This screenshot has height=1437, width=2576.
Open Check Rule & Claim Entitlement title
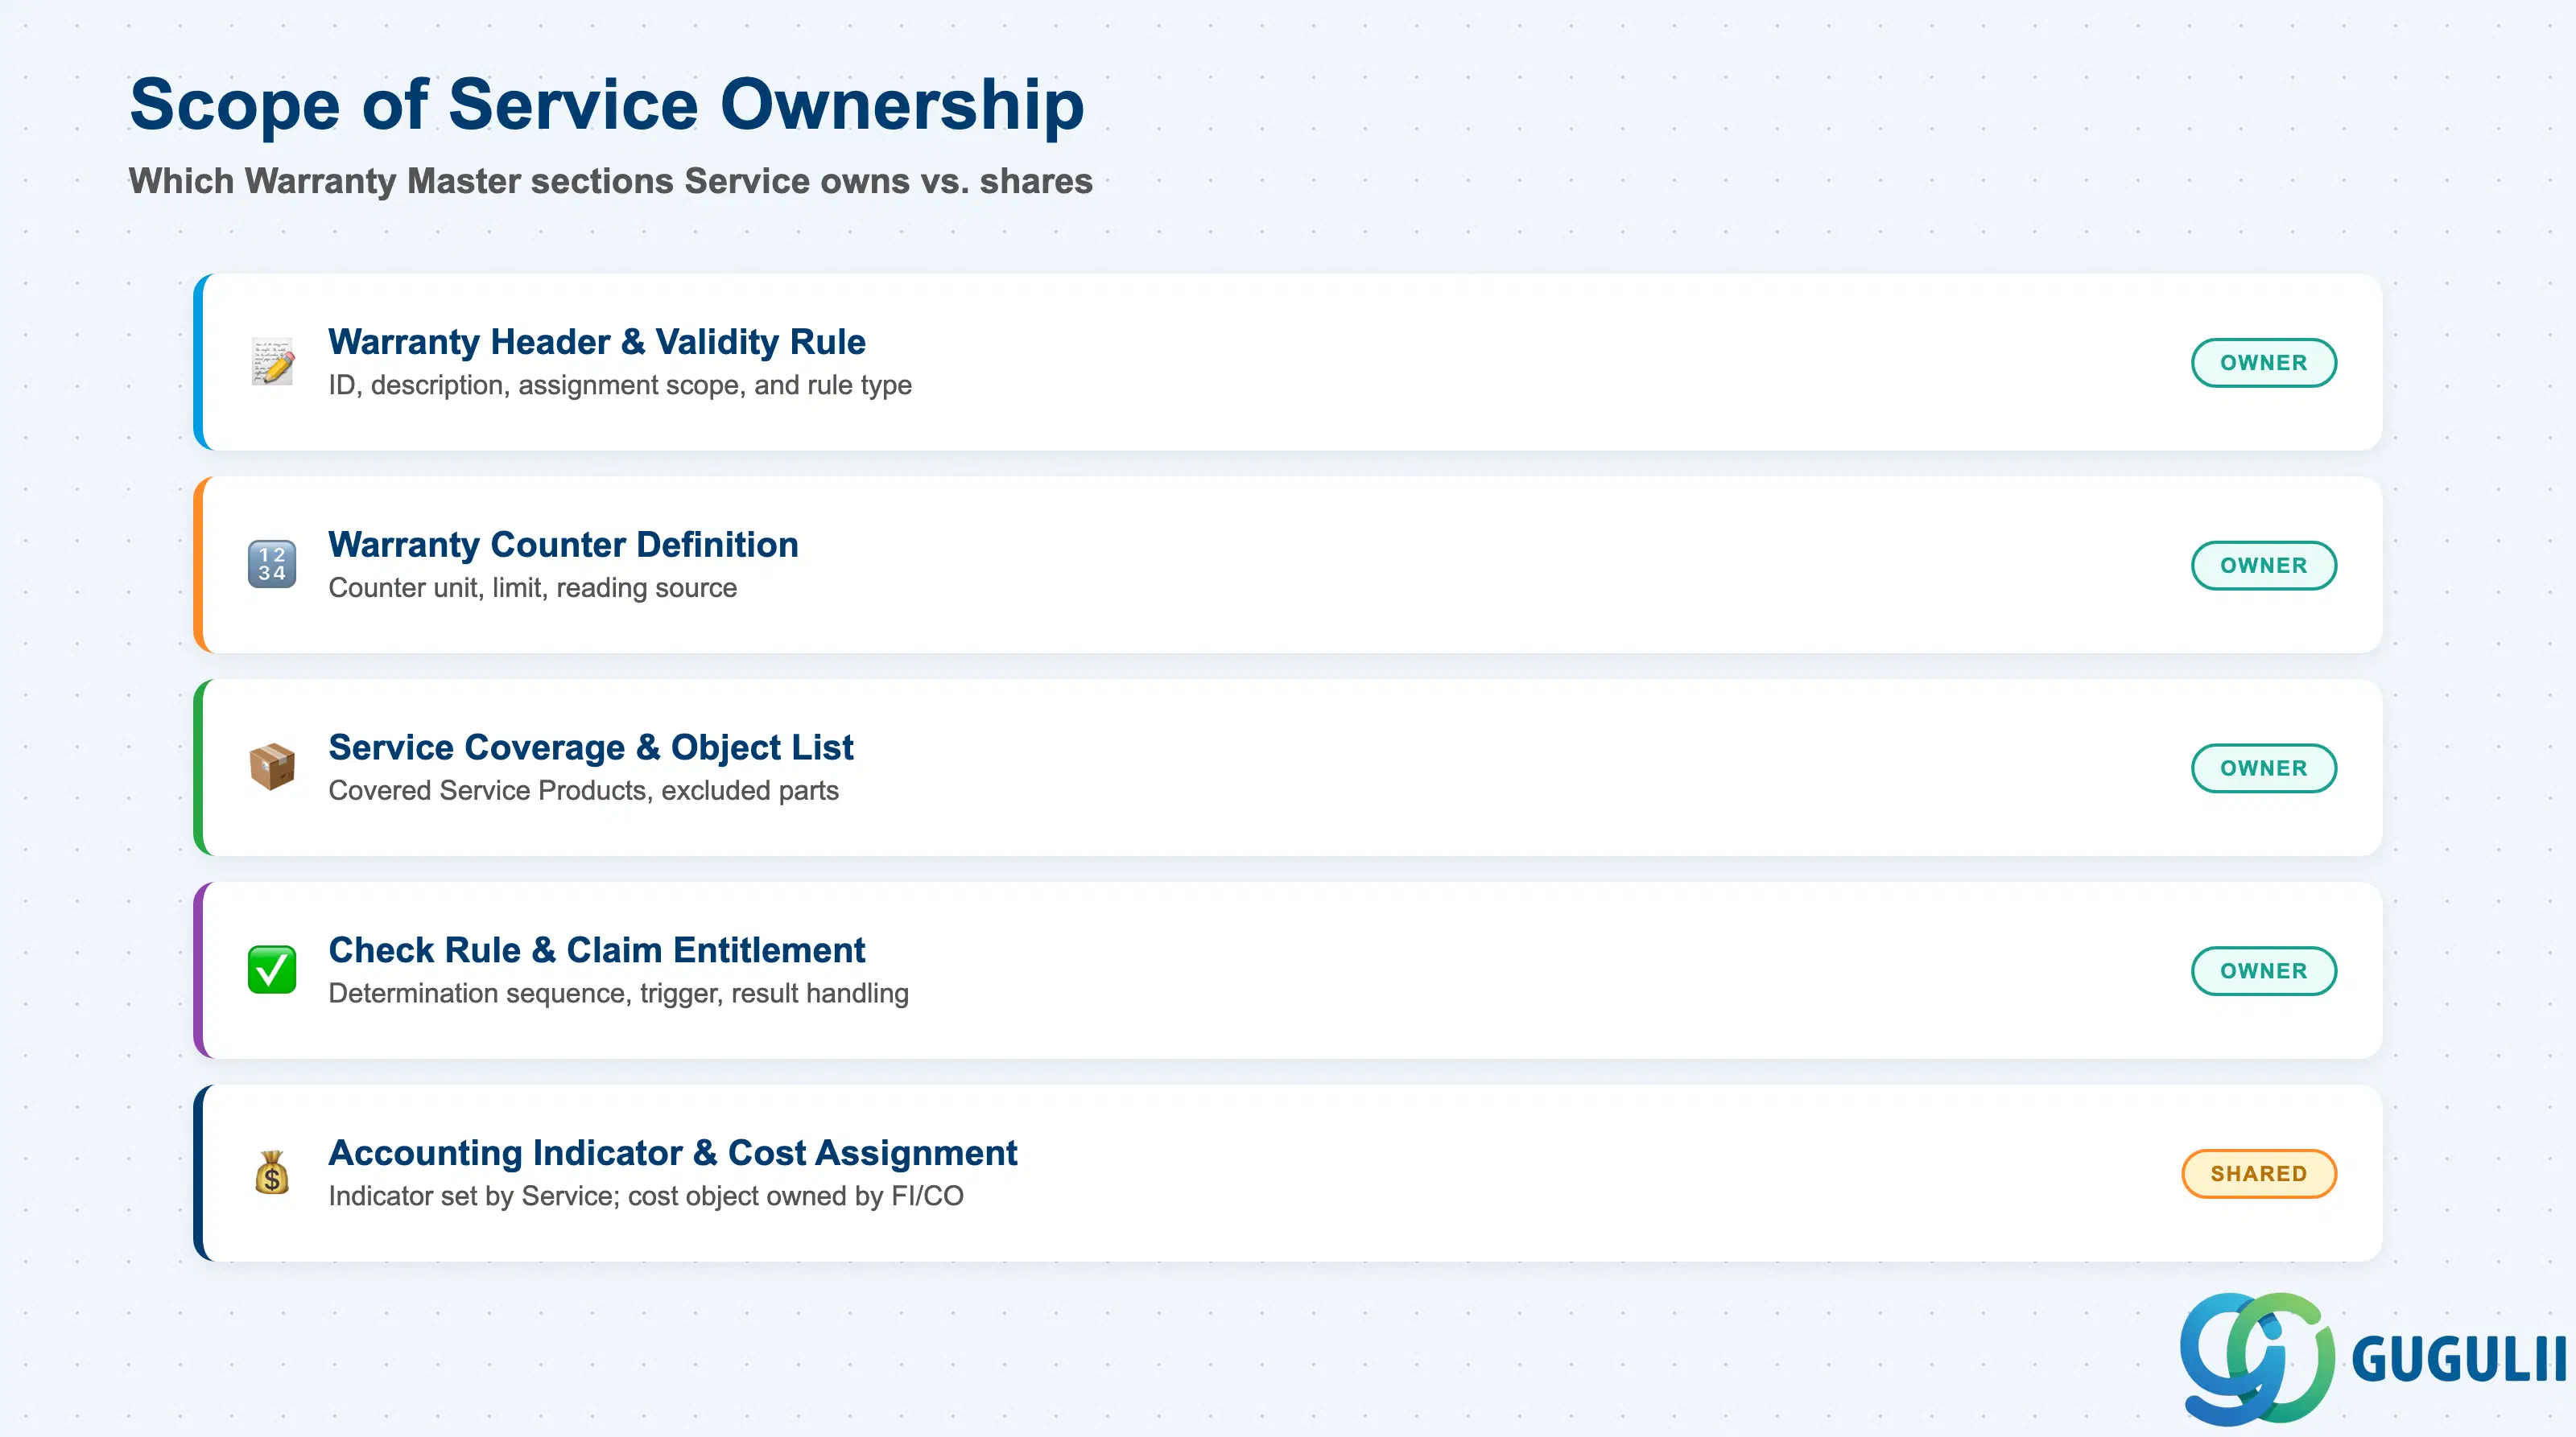597,950
